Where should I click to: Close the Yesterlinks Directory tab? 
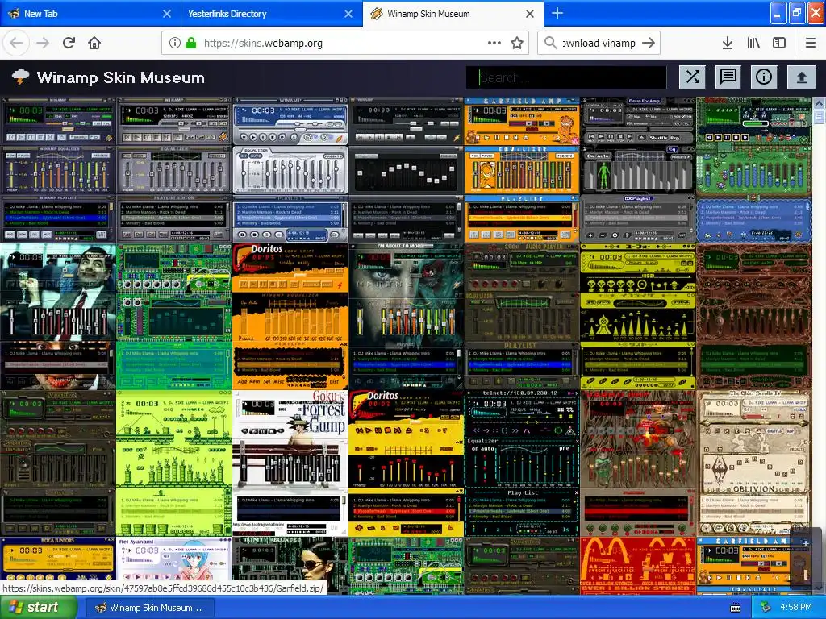coord(348,14)
